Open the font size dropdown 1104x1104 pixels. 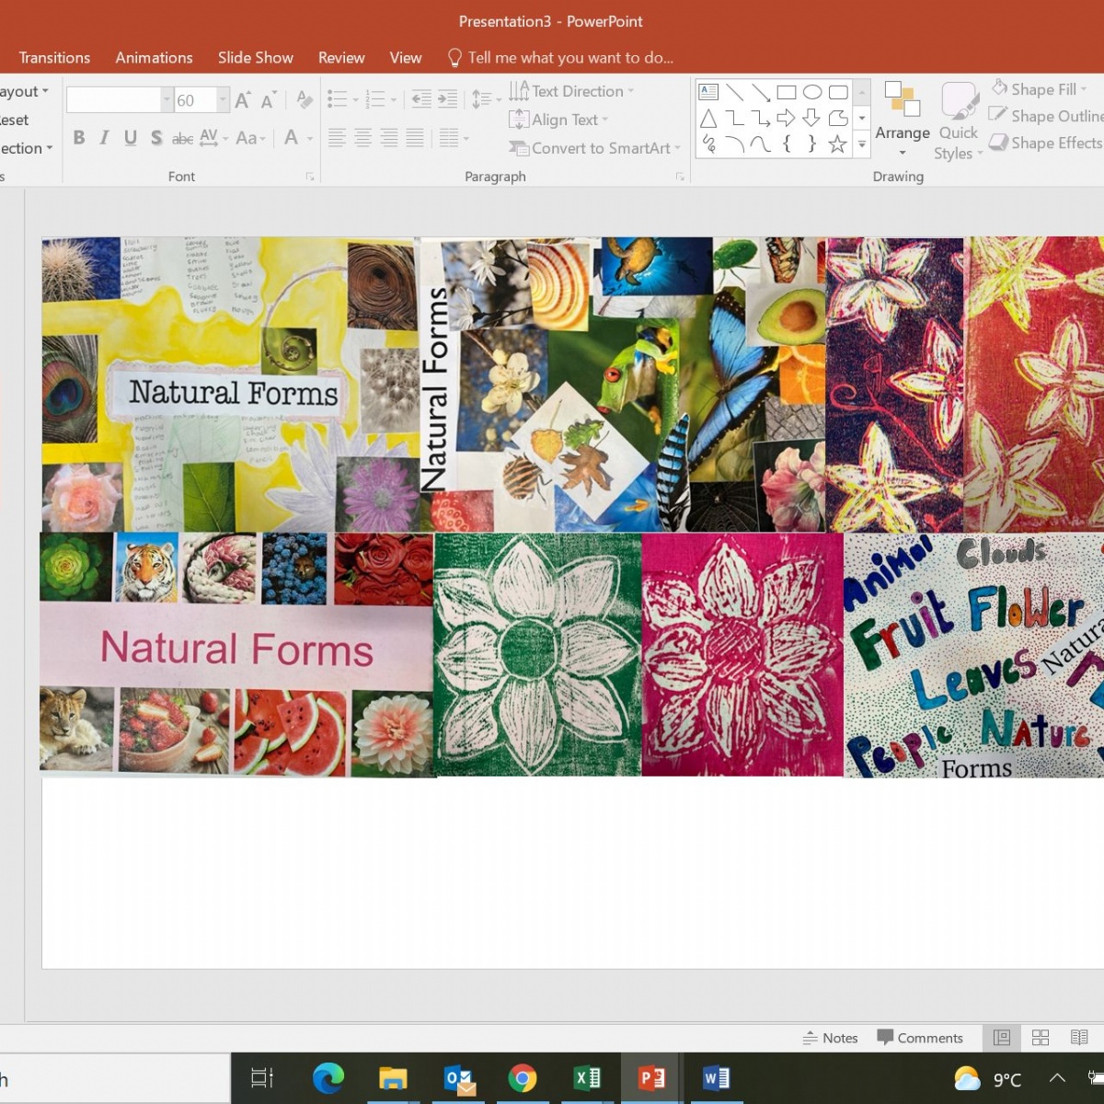coord(223,100)
